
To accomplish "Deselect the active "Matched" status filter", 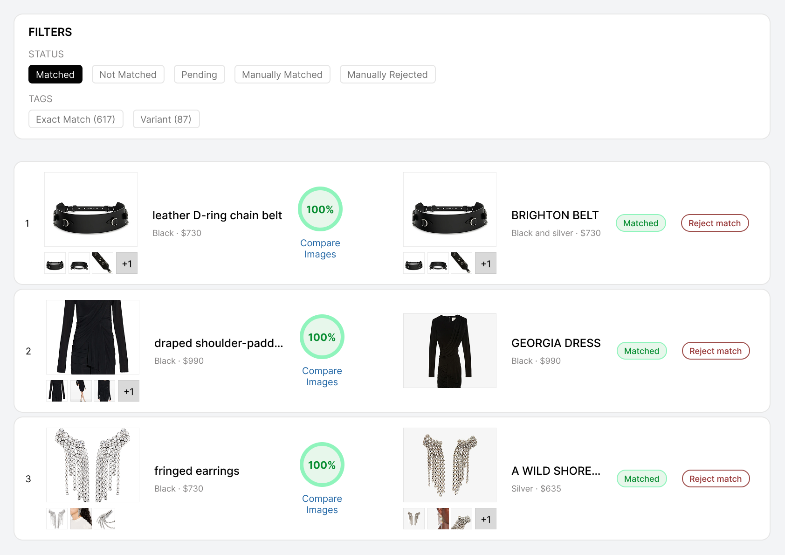I will [x=55, y=74].
